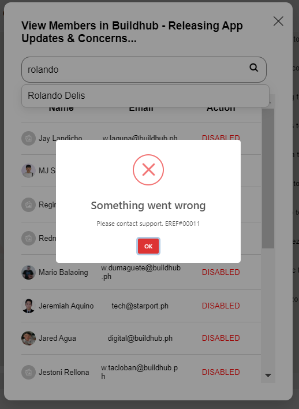Viewport: 299px width, 409px height.
Task: Click the red X error icon
Action: [x=148, y=170]
